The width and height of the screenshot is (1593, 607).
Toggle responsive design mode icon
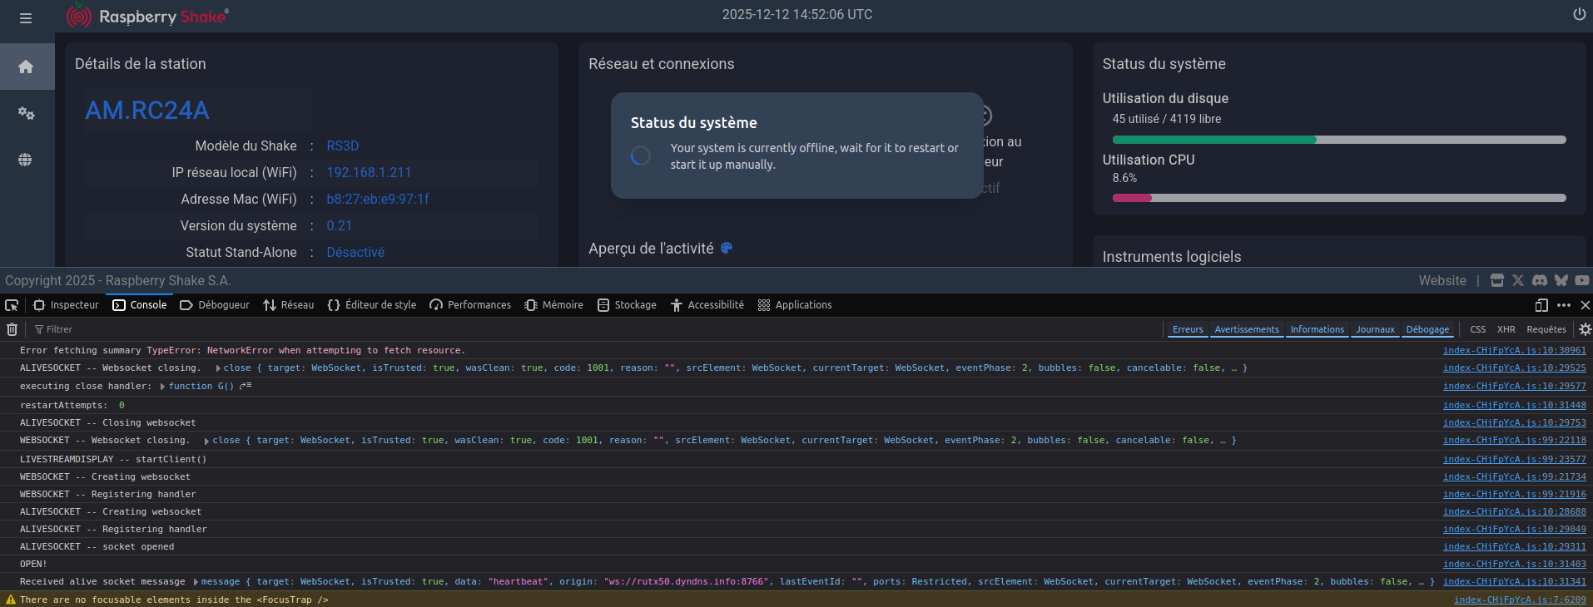[x=1541, y=305]
